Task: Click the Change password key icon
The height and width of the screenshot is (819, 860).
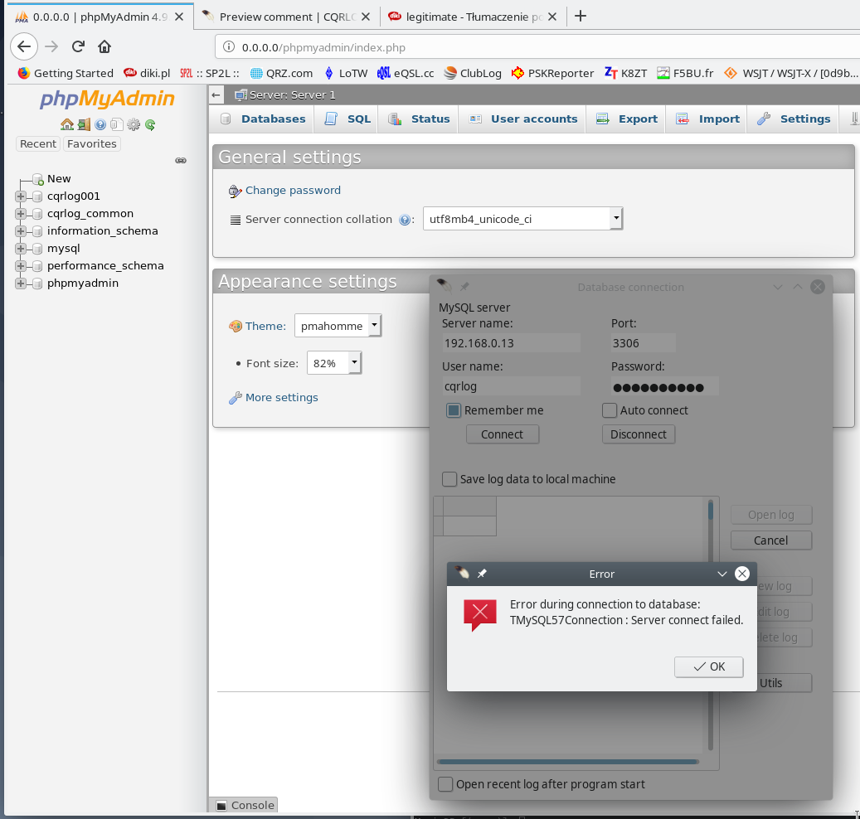Action: coord(236,191)
